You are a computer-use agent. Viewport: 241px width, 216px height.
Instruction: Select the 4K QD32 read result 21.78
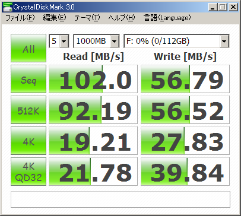tap(93, 171)
